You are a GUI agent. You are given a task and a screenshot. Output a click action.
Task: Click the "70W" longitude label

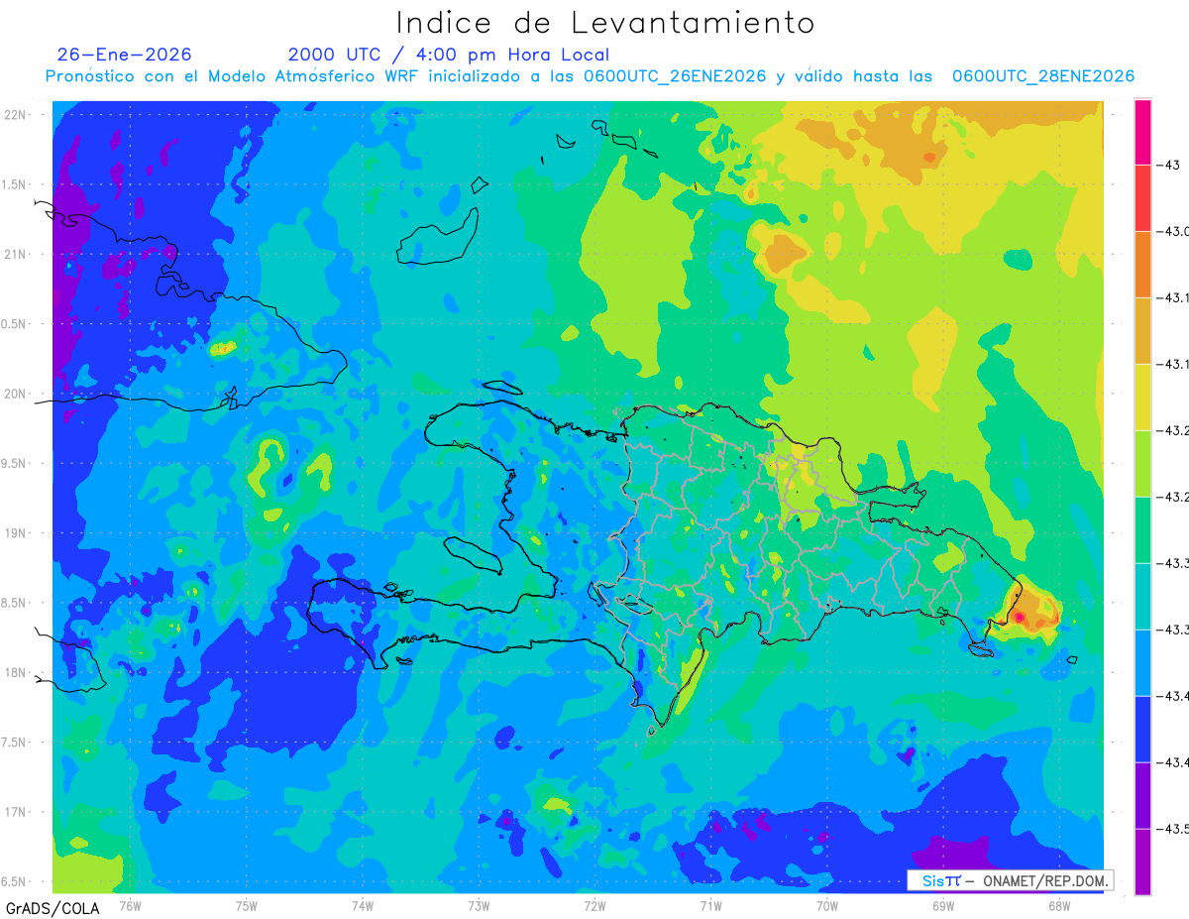pos(826,905)
